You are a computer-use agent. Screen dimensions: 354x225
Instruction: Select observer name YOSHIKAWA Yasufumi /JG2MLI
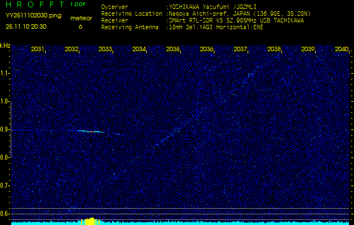pos(212,7)
